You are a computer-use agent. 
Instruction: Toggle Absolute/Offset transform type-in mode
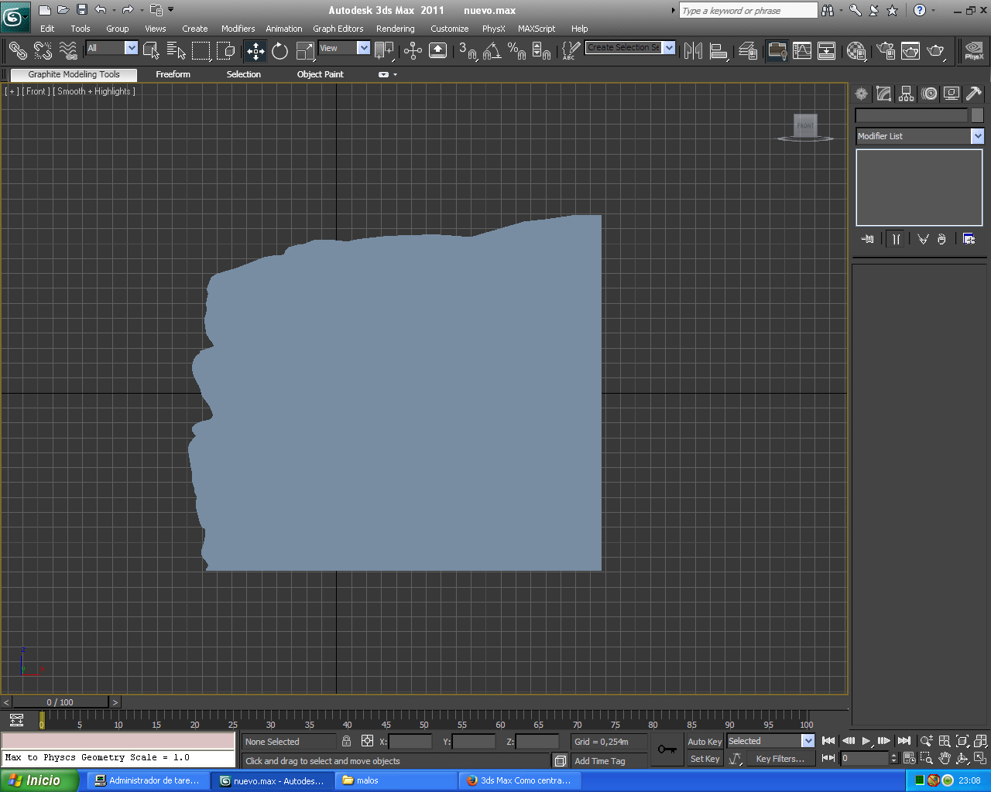368,741
